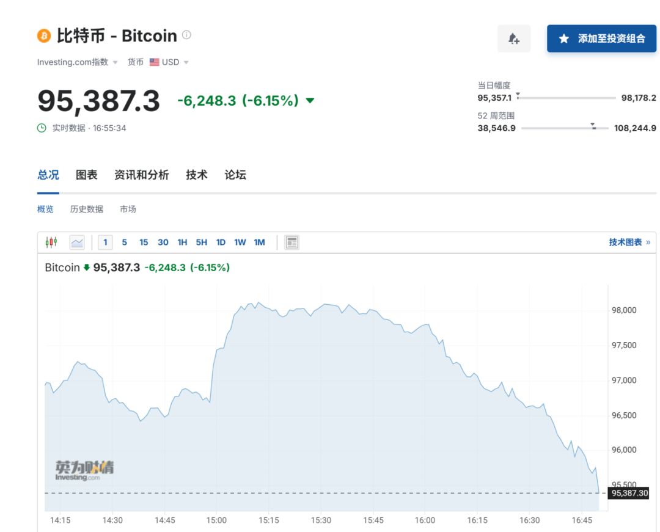660x532 pixels.
Task: Click the orange Bitcoin logo icon
Action: tap(43, 35)
